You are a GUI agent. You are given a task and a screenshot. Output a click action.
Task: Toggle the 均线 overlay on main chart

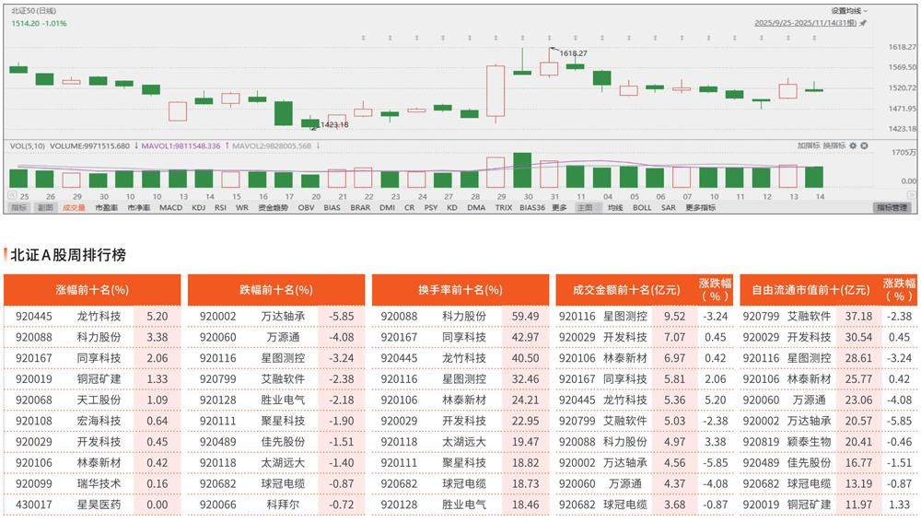click(x=614, y=208)
